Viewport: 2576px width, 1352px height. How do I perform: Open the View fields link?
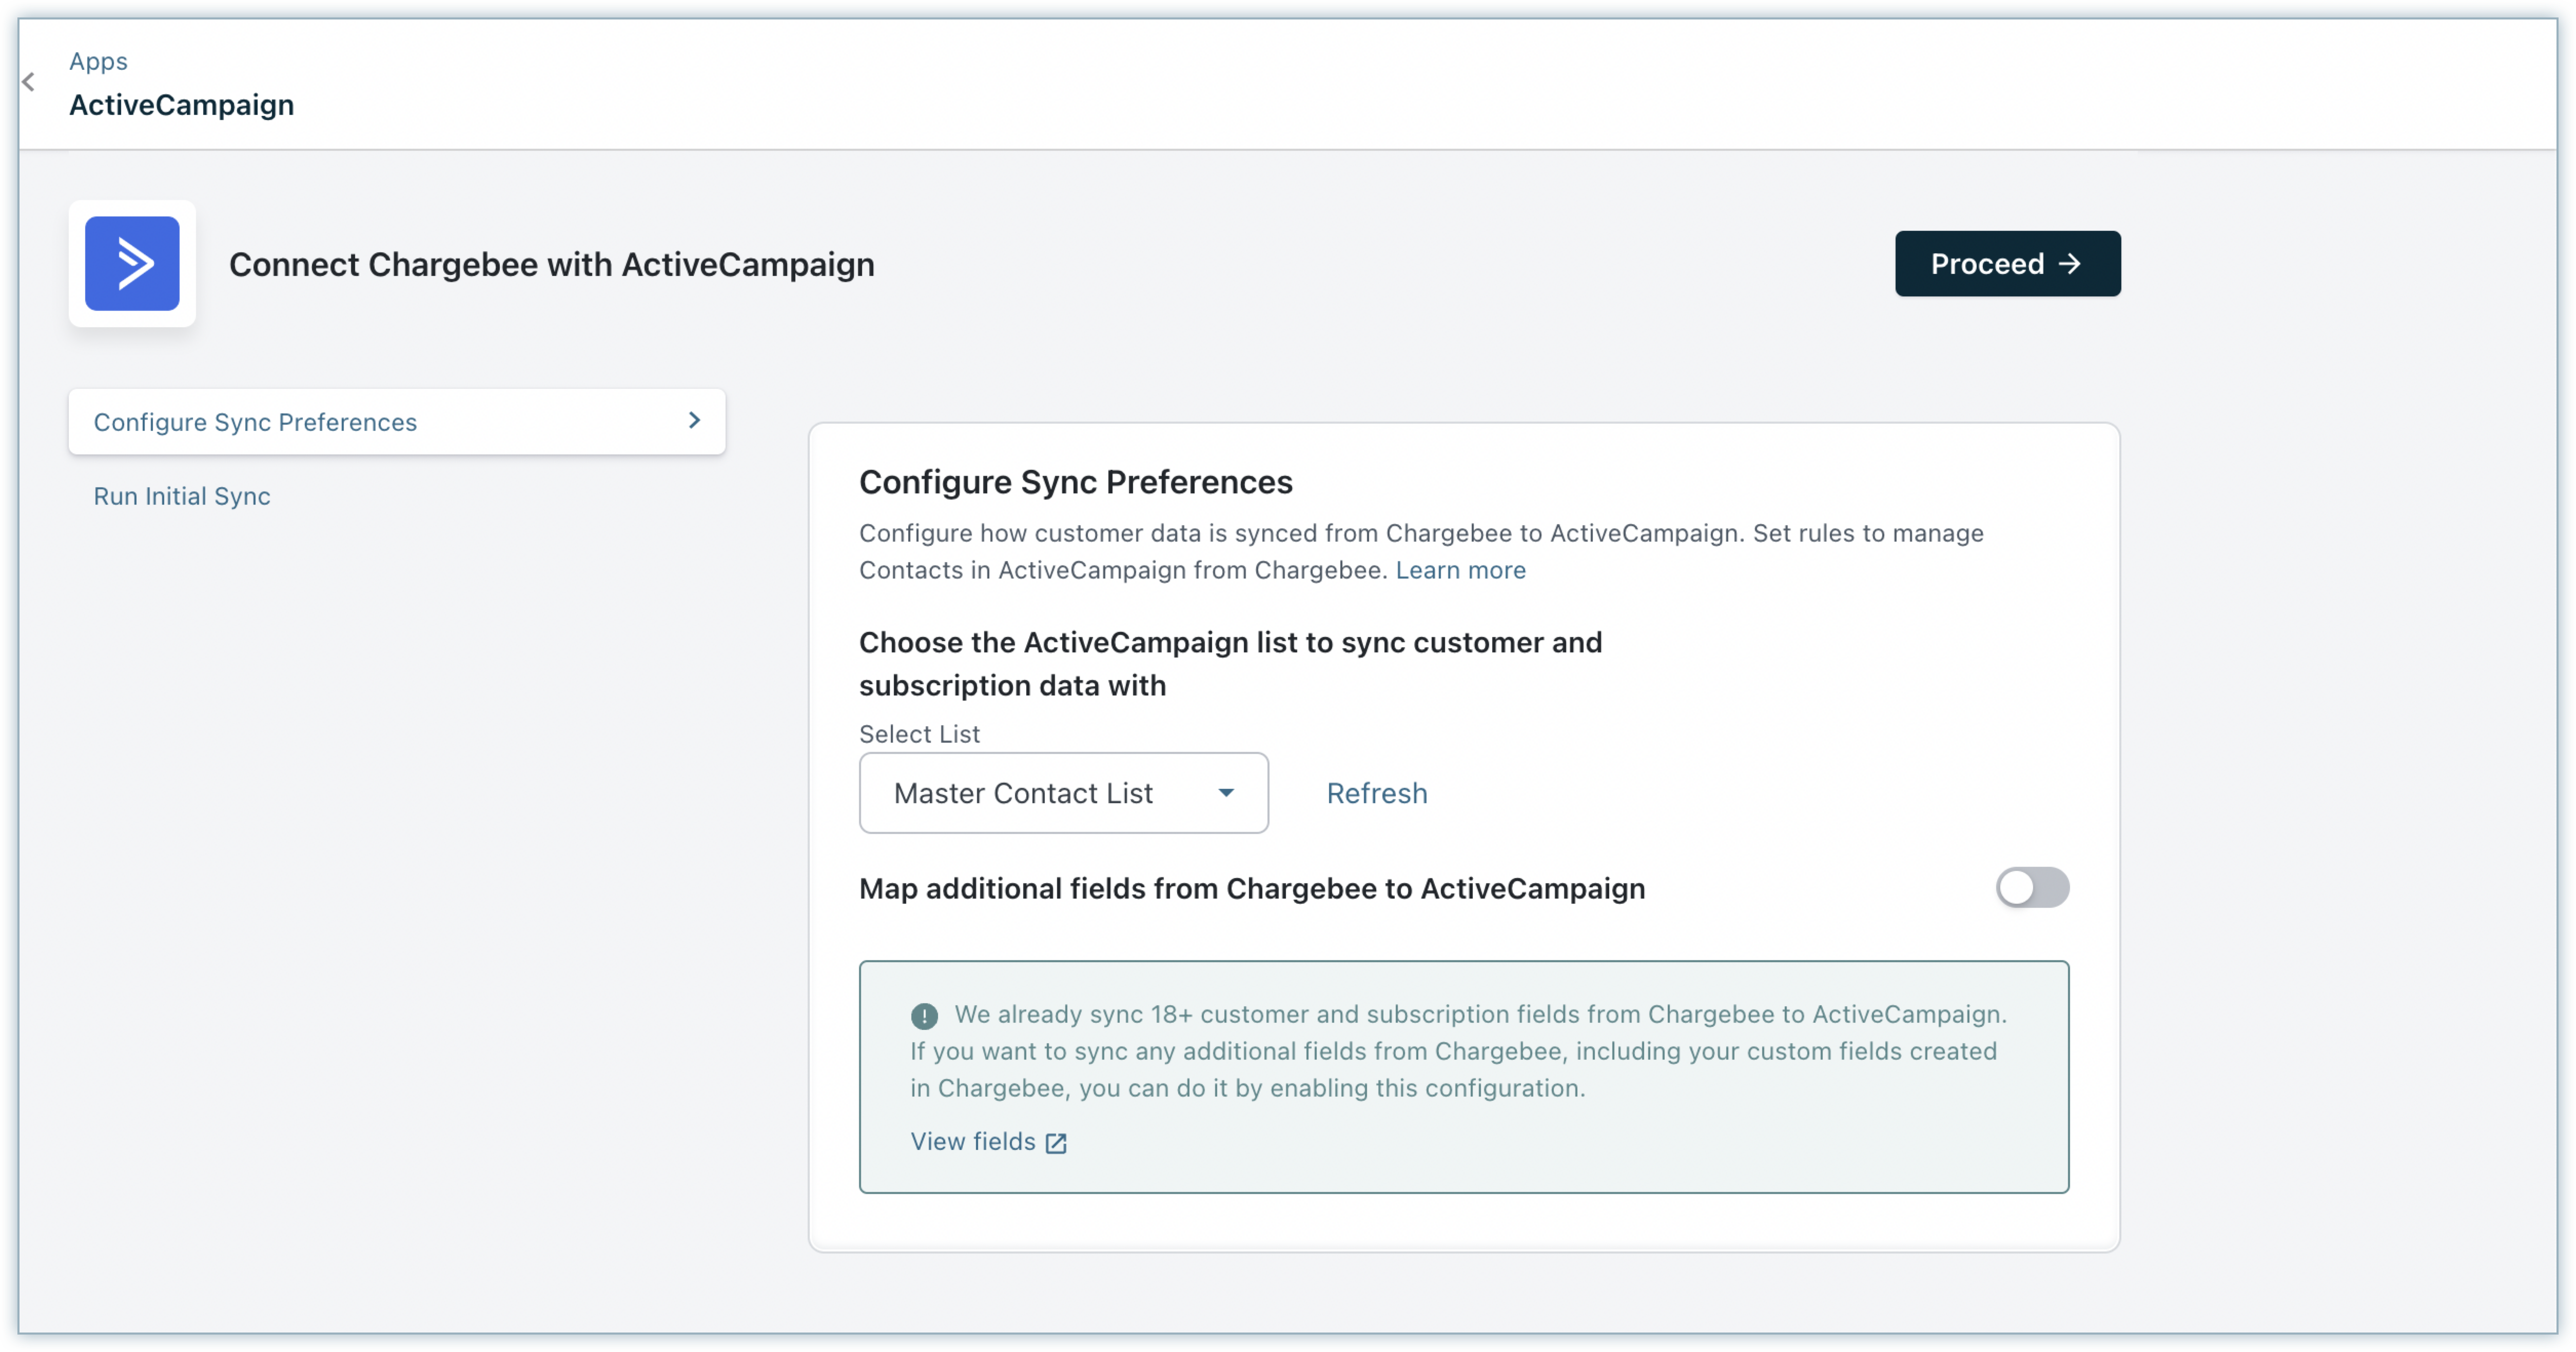[x=972, y=1141]
